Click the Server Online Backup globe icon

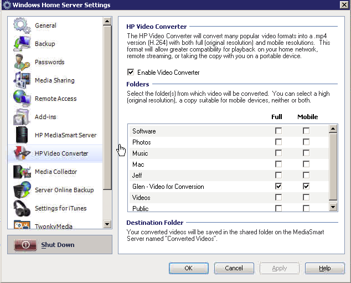[22, 190]
